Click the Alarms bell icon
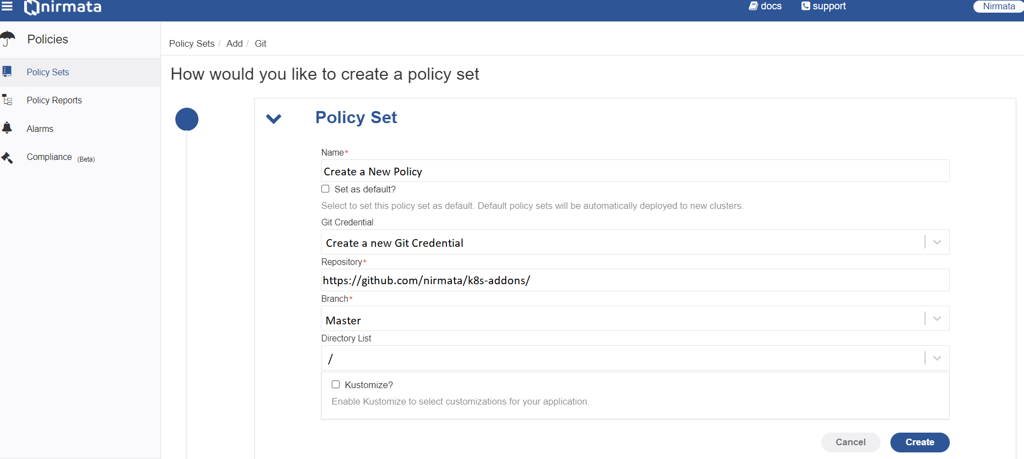Image resolution: width=1024 pixels, height=459 pixels. tap(7, 128)
